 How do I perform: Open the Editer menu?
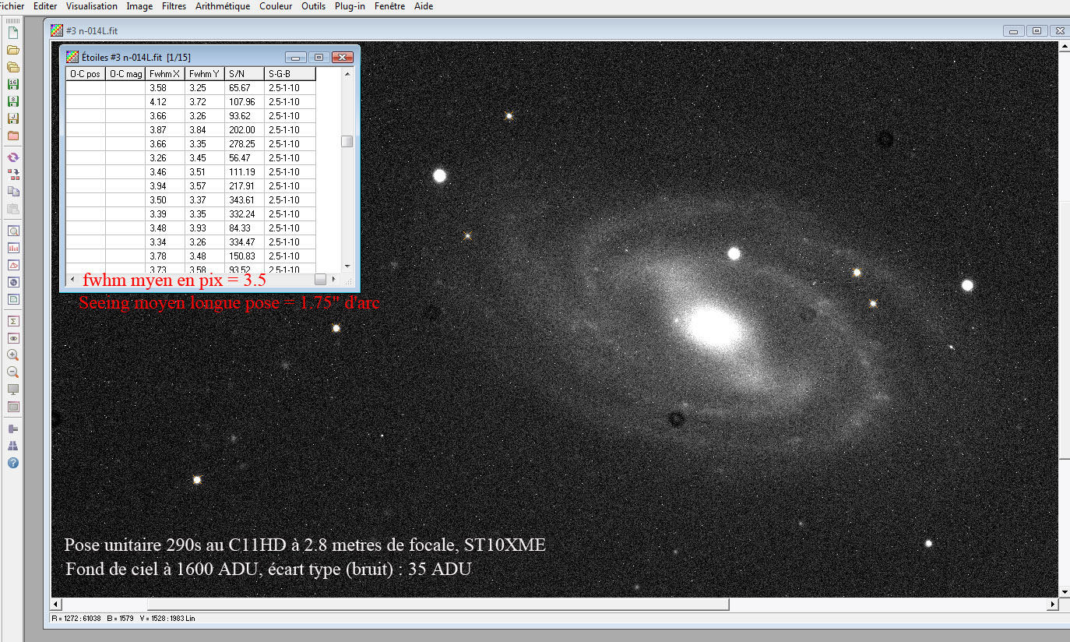[45, 6]
